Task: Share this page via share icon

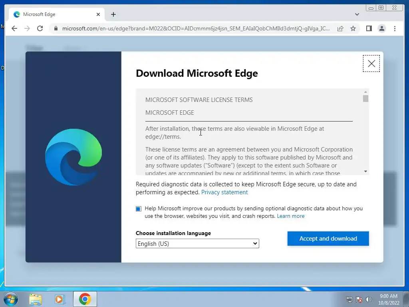Action: [340, 28]
